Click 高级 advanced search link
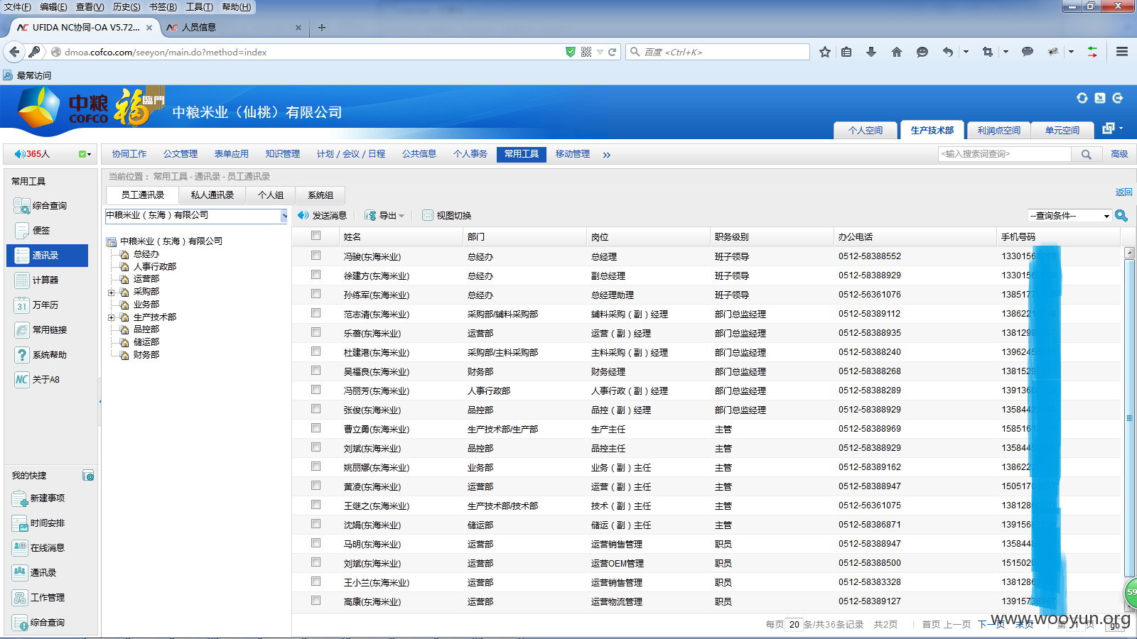 1119,154
